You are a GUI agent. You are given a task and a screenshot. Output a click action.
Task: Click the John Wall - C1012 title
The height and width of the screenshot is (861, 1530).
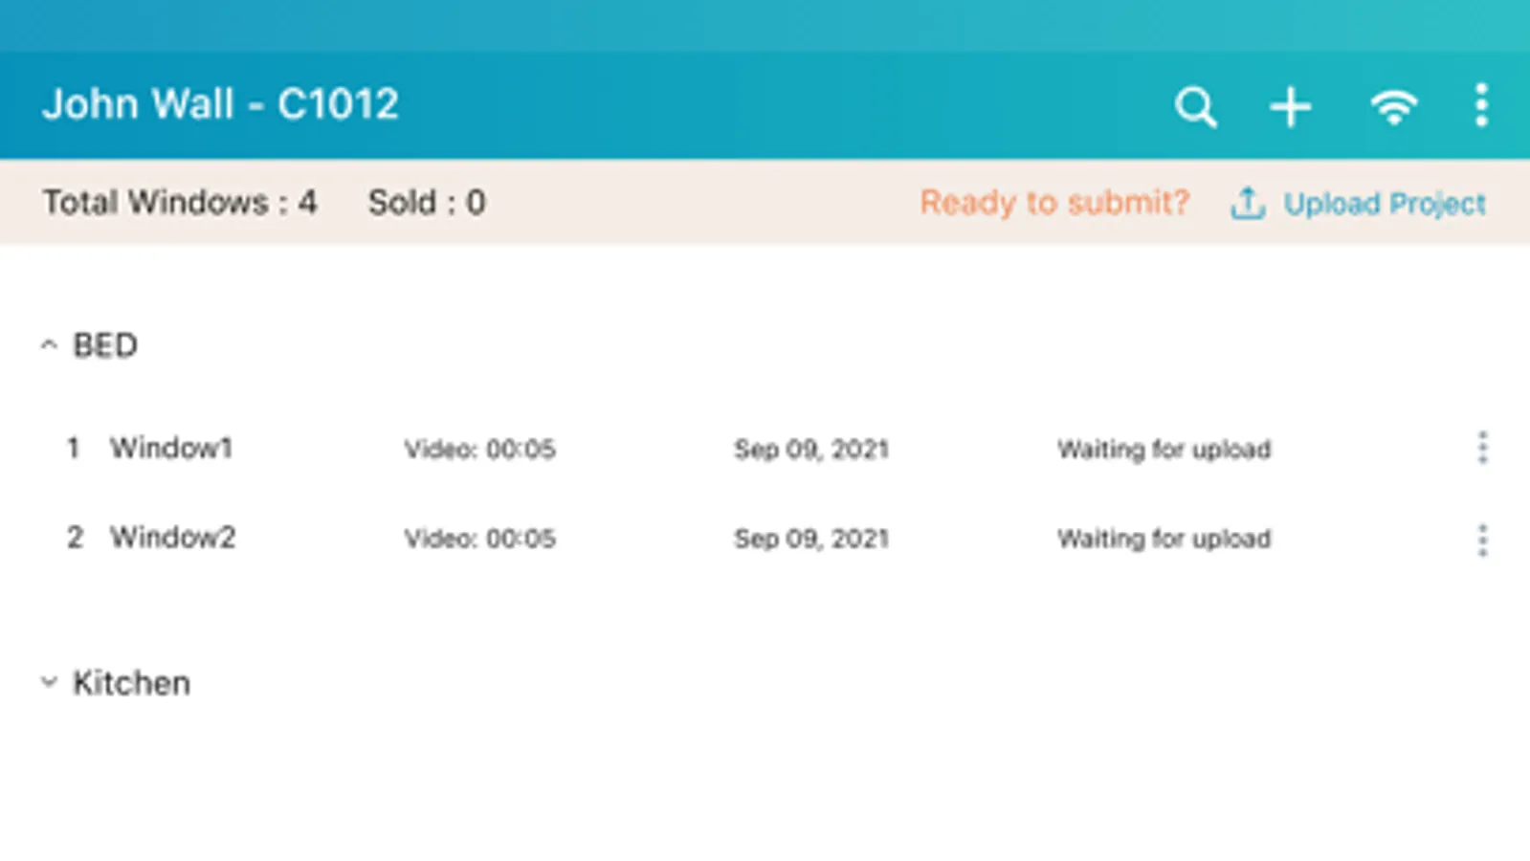[x=220, y=104]
